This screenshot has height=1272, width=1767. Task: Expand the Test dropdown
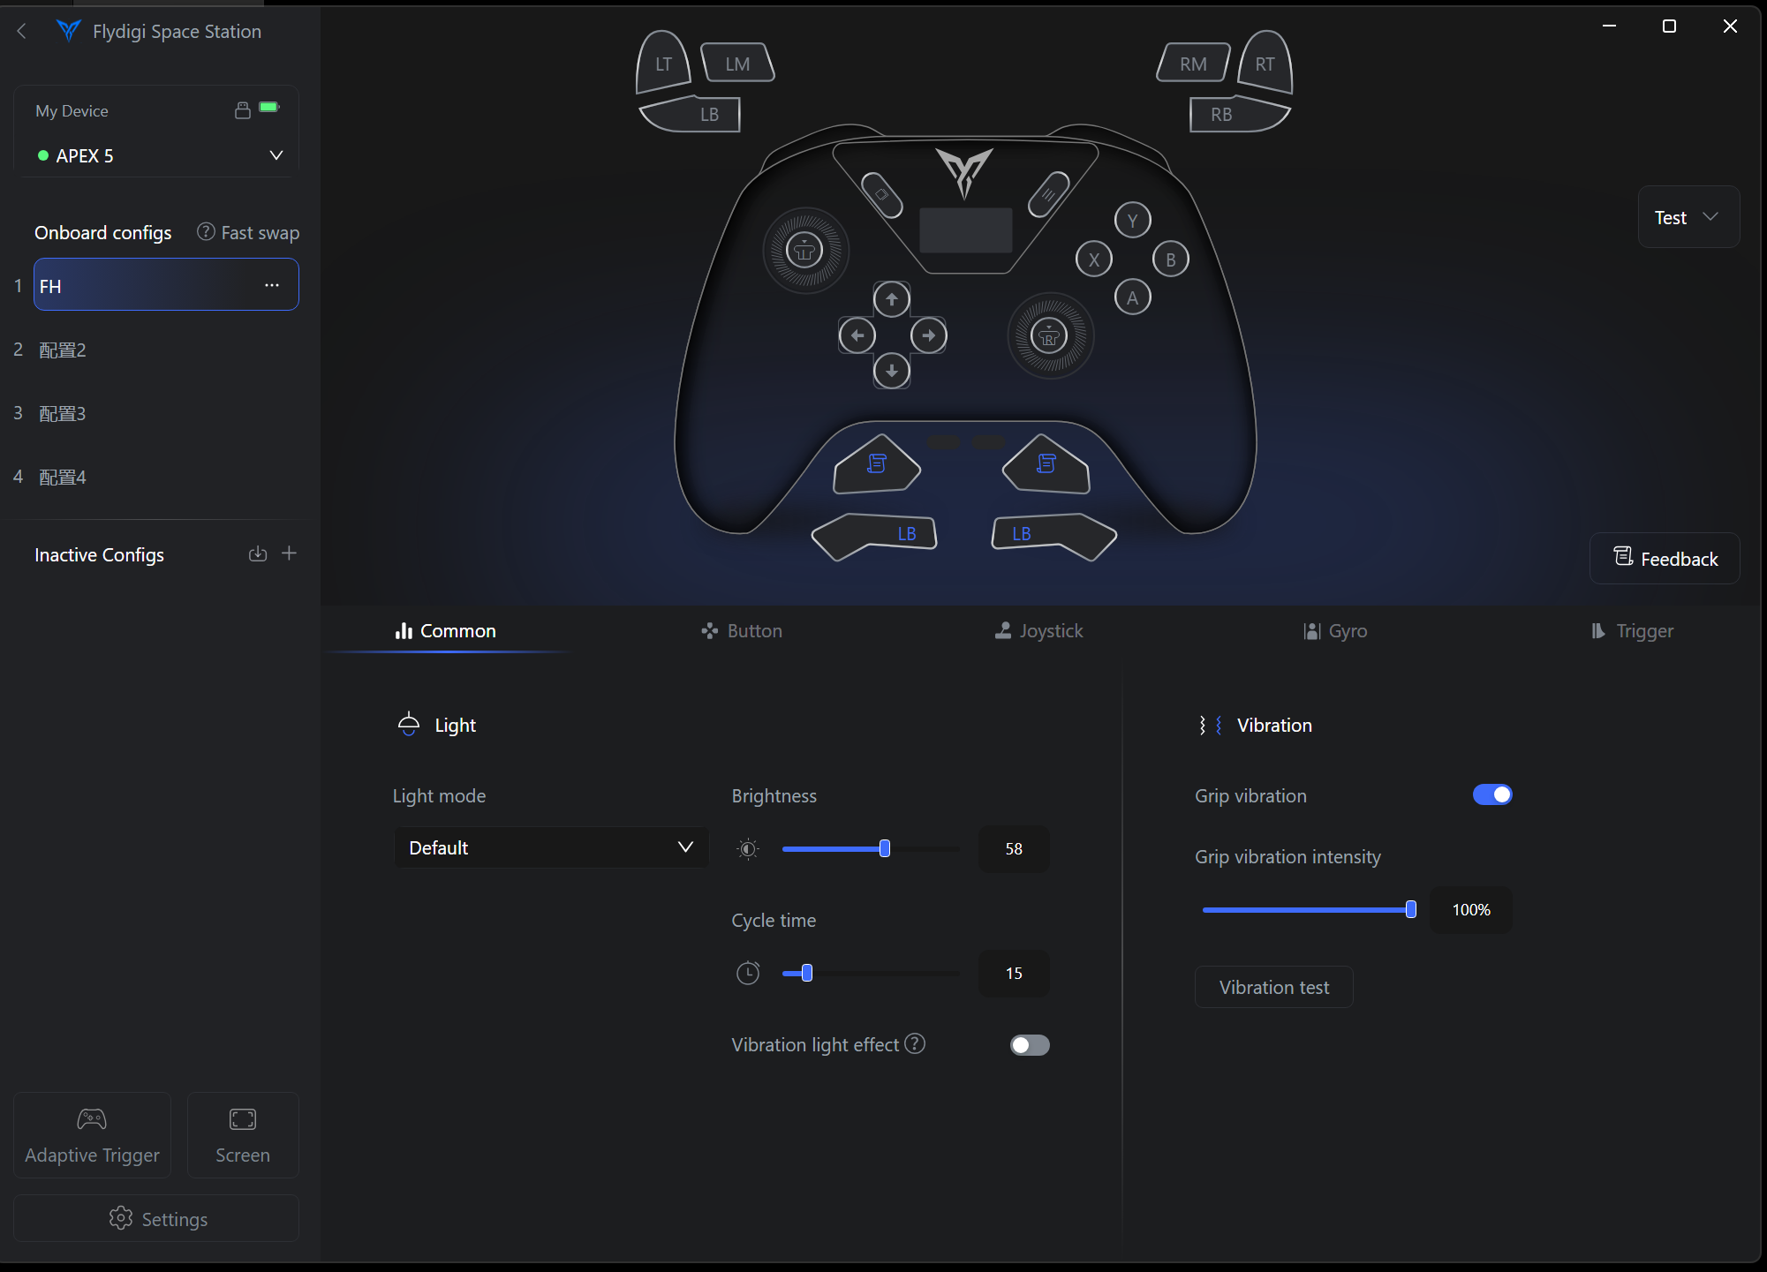pos(1688,217)
